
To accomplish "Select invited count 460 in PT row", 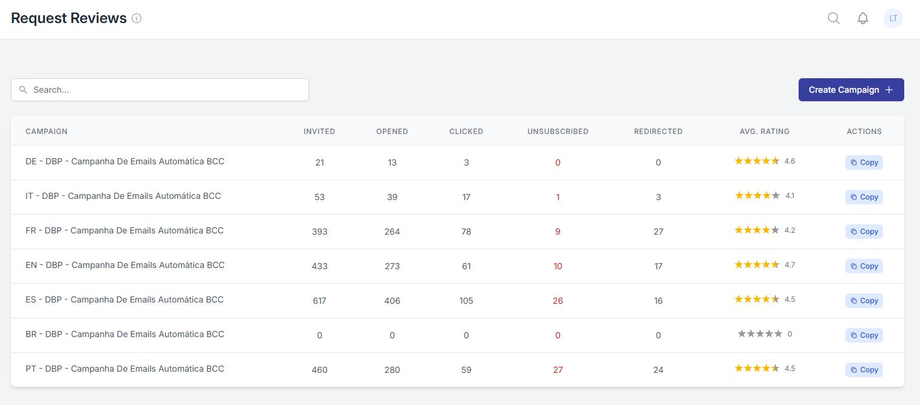I will pos(319,370).
